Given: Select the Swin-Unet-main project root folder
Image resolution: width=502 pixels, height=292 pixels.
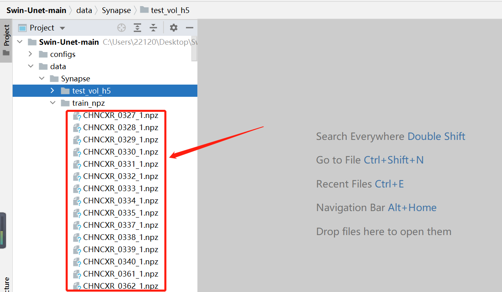Looking at the screenshot, I should tap(69, 42).
